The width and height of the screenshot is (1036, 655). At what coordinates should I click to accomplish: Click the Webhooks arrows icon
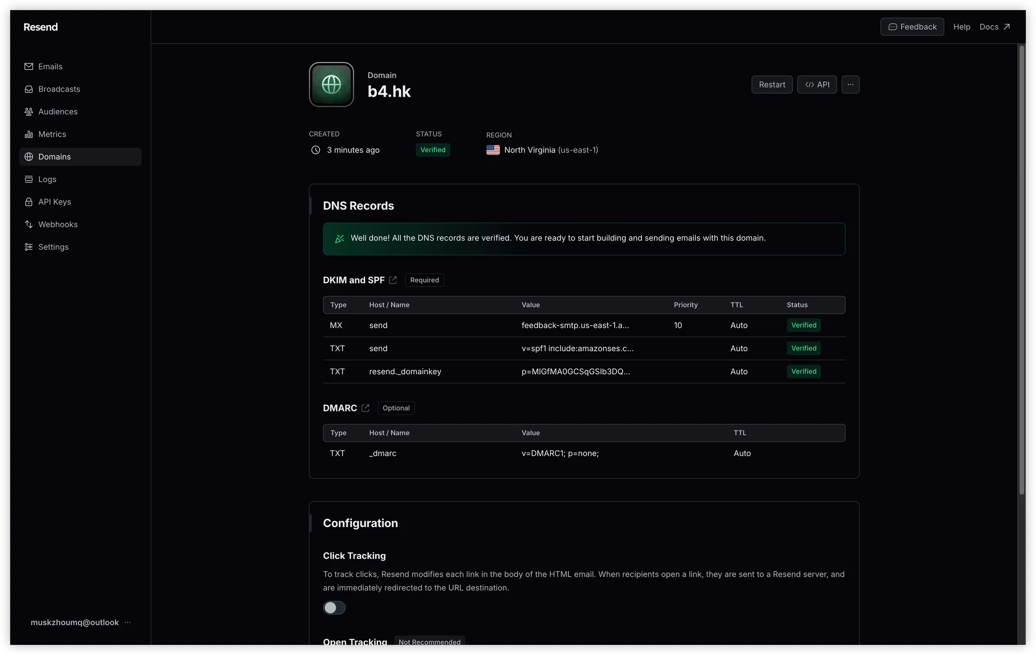pyautogui.click(x=29, y=224)
